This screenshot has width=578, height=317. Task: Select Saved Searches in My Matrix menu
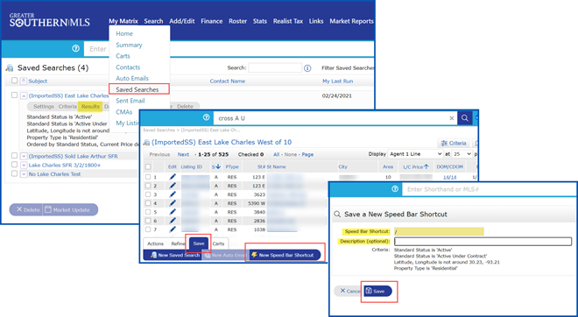click(137, 89)
